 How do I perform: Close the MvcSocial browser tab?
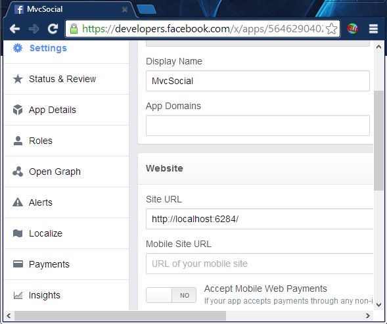click(x=125, y=10)
